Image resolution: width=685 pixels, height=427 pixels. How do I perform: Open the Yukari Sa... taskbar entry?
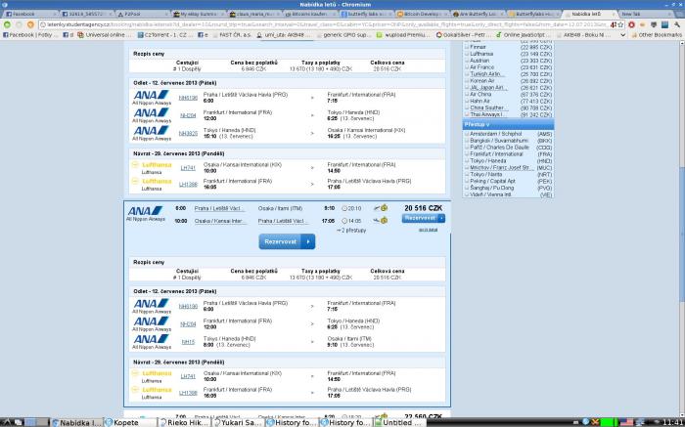(x=239, y=422)
